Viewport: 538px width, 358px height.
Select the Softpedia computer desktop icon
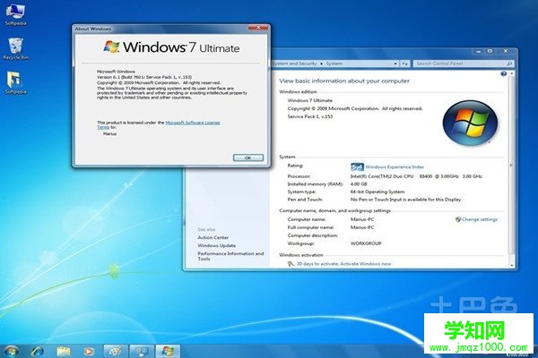point(15,14)
